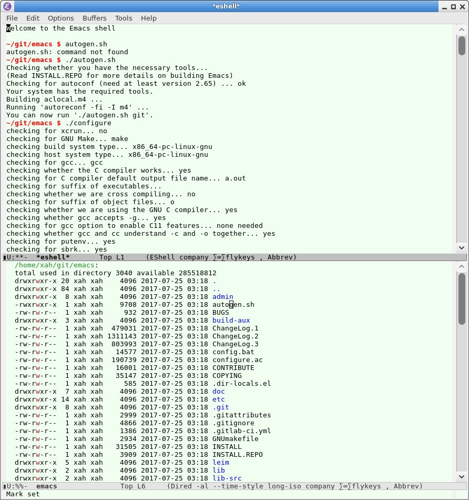Viewport: 469px width, 500px height.
Task: Click the 'Mark set' echo area message
Action: click(x=23, y=494)
